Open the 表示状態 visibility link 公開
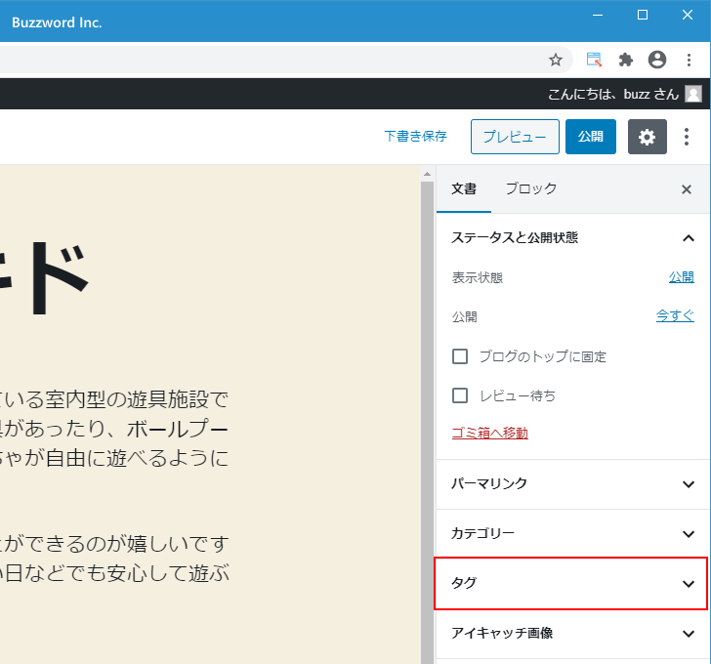The width and height of the screenshot is (711, 664). [x=681, y=277]
